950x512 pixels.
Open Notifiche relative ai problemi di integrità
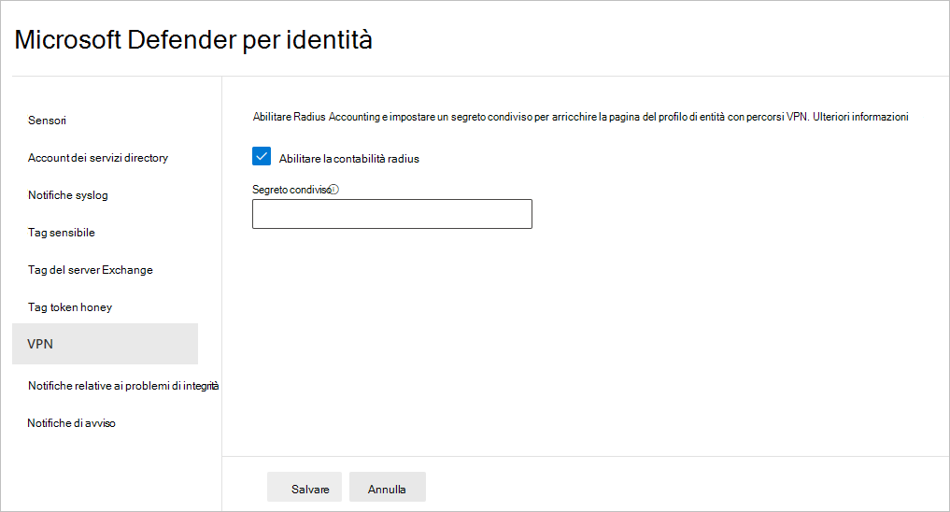pos(123,385)
